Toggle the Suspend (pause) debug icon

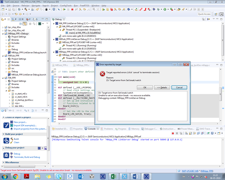point(68,9)
